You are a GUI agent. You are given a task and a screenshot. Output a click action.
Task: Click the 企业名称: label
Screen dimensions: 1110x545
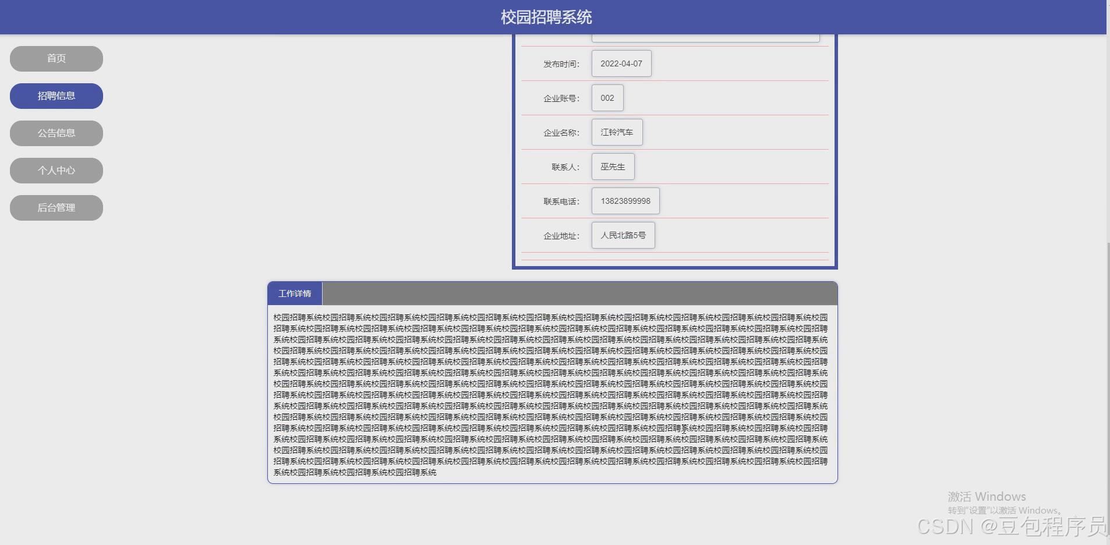(561, 133)
